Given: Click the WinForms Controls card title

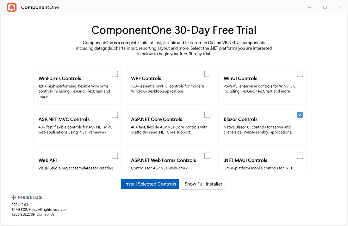Looking at the screenshot, I should click(x=60, y=78).
